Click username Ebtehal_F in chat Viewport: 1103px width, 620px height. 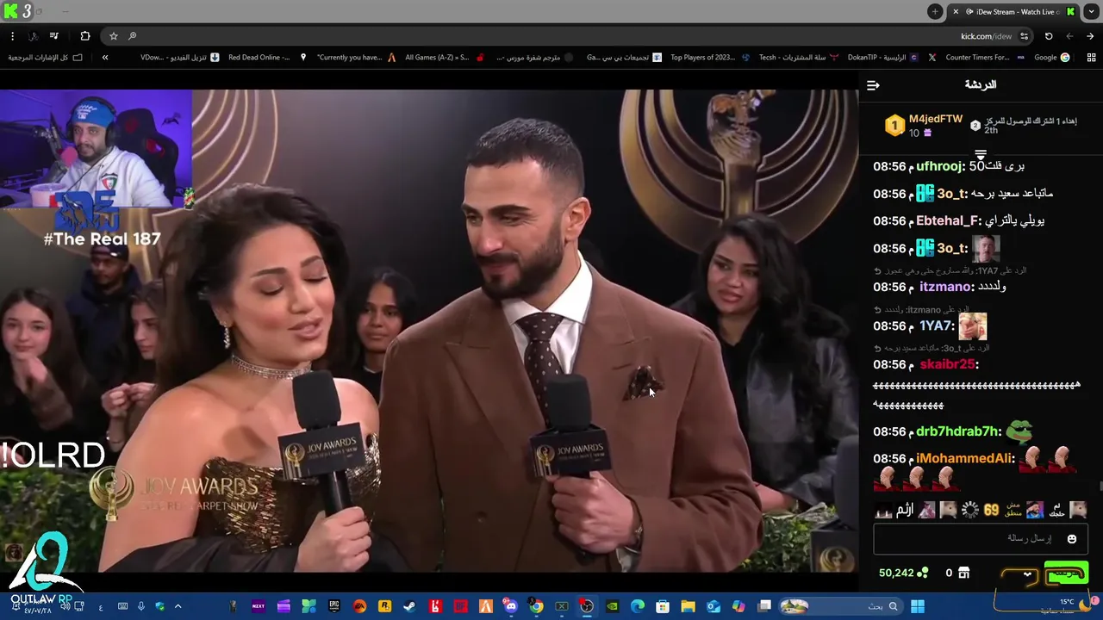click(x=949, y=221)
